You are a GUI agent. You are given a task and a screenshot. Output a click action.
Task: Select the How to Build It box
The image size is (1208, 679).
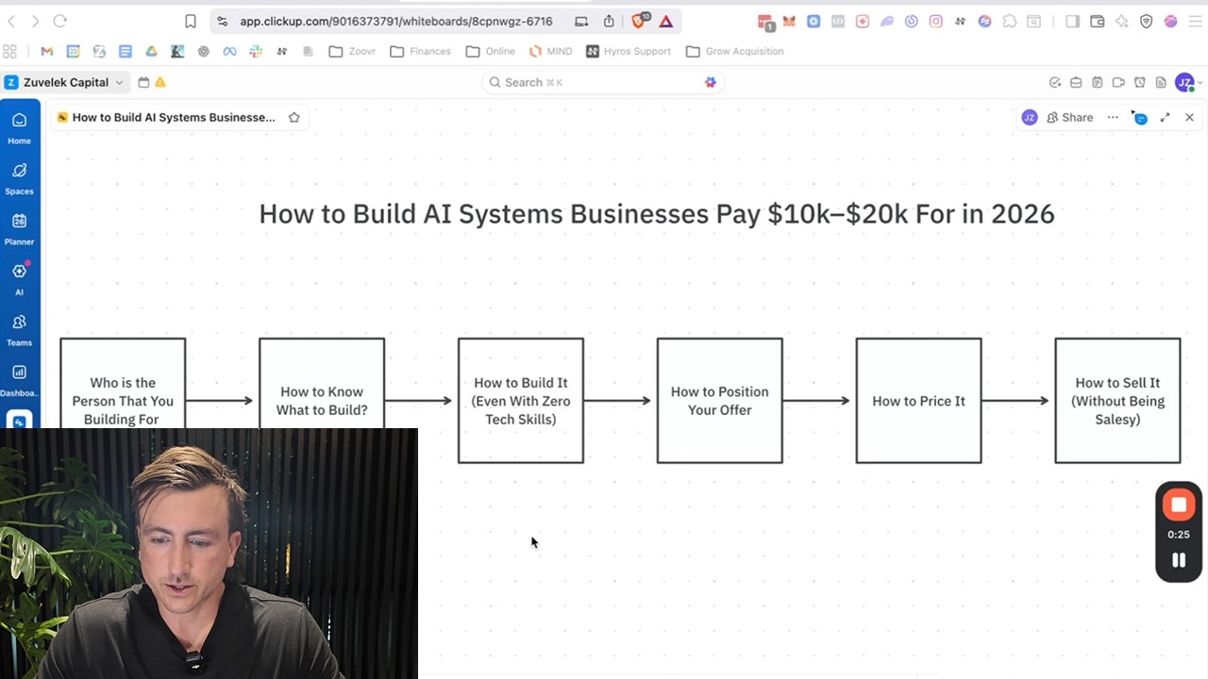pos(520,401)
